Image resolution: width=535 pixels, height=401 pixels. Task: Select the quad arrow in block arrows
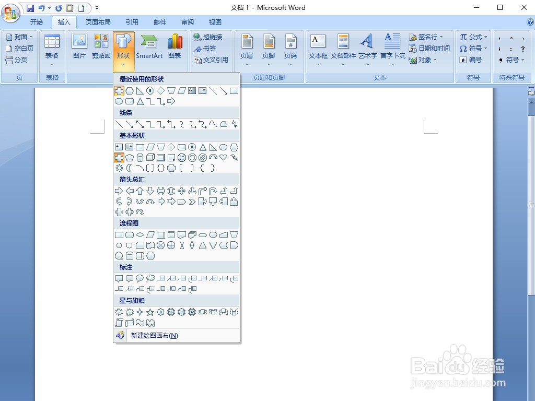[182, 191]
